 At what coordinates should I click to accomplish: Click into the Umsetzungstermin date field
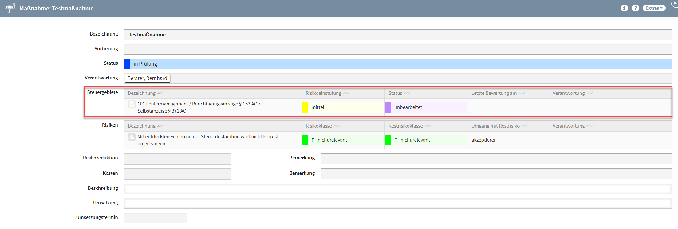point(155,218)
